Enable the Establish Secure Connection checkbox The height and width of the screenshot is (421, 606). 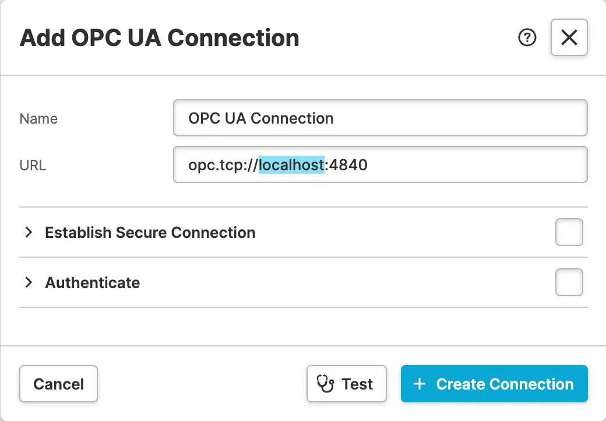(x=569, y=233)
